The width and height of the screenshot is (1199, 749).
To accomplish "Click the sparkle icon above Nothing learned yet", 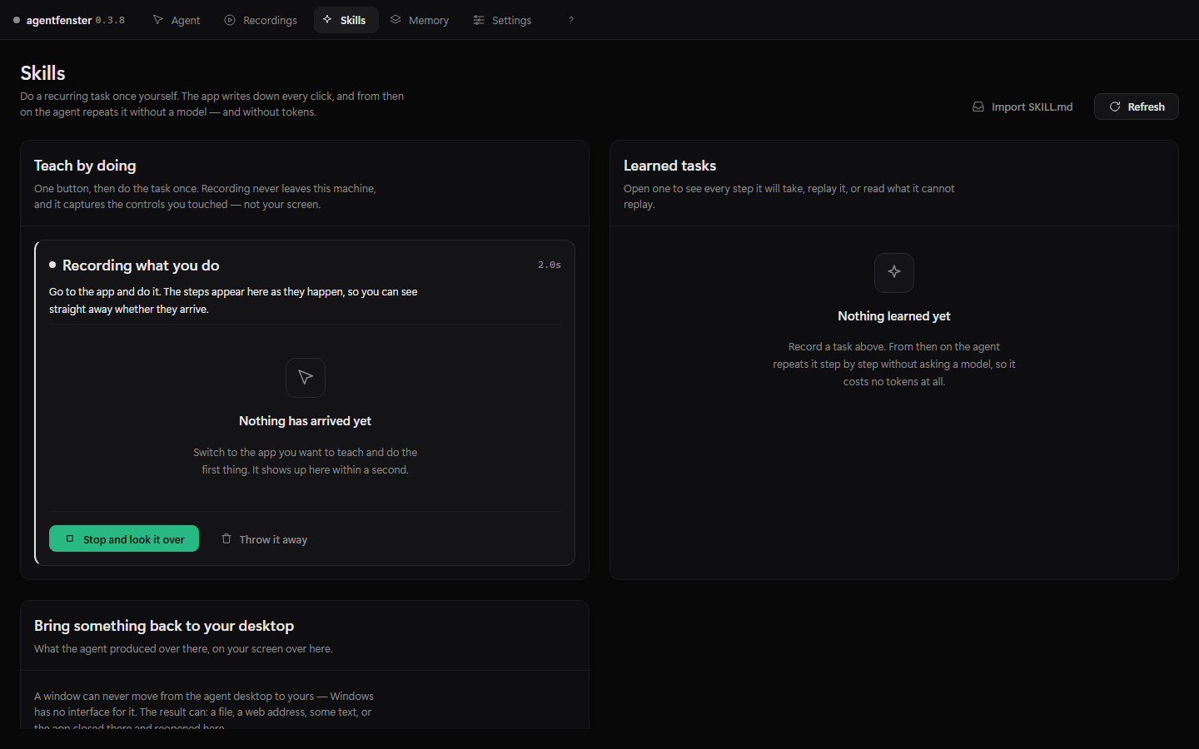I will click(x=894, y=272).
